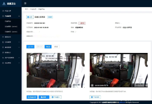152x104 pixels.
Task: Collapse the 告警管理 sidebar menu
Action: click(10, 16)
